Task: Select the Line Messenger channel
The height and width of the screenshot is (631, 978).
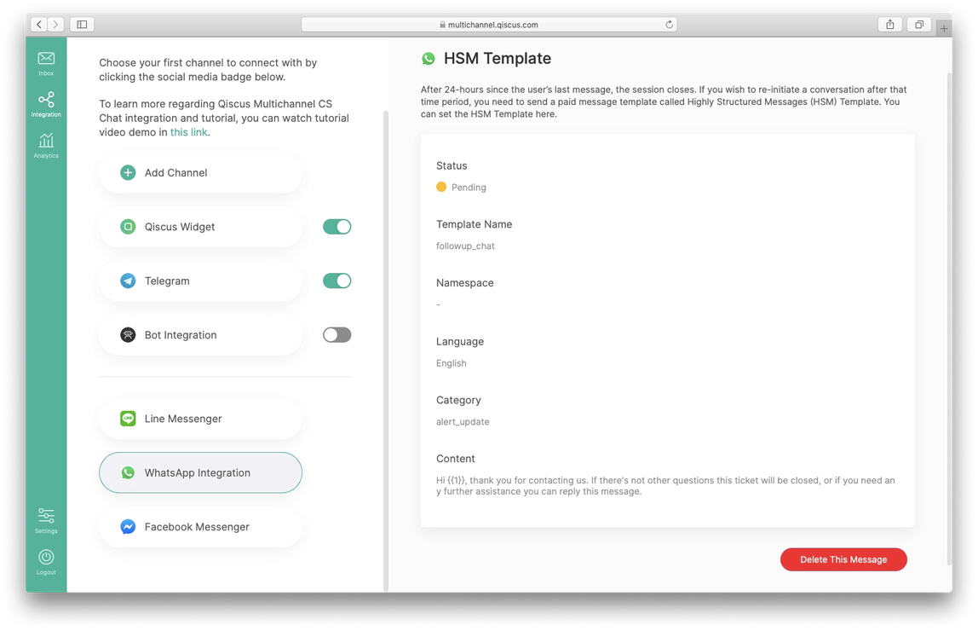Action: click(x=200, y=419)
